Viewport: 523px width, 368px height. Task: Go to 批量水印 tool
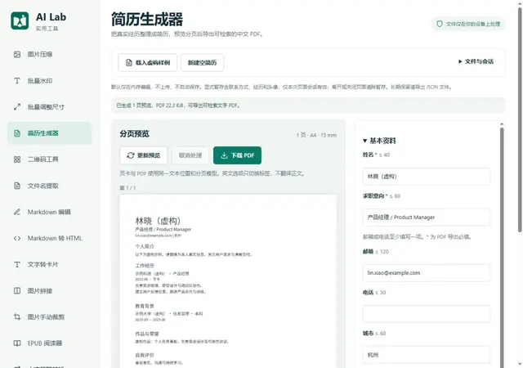[x=49, y=81]
